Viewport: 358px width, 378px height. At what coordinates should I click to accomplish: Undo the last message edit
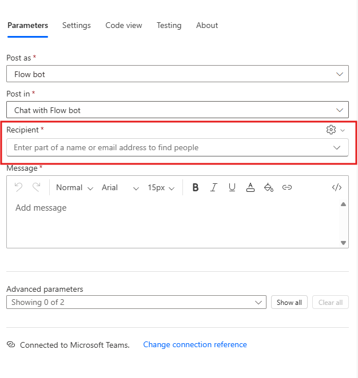tap(19, 187)
